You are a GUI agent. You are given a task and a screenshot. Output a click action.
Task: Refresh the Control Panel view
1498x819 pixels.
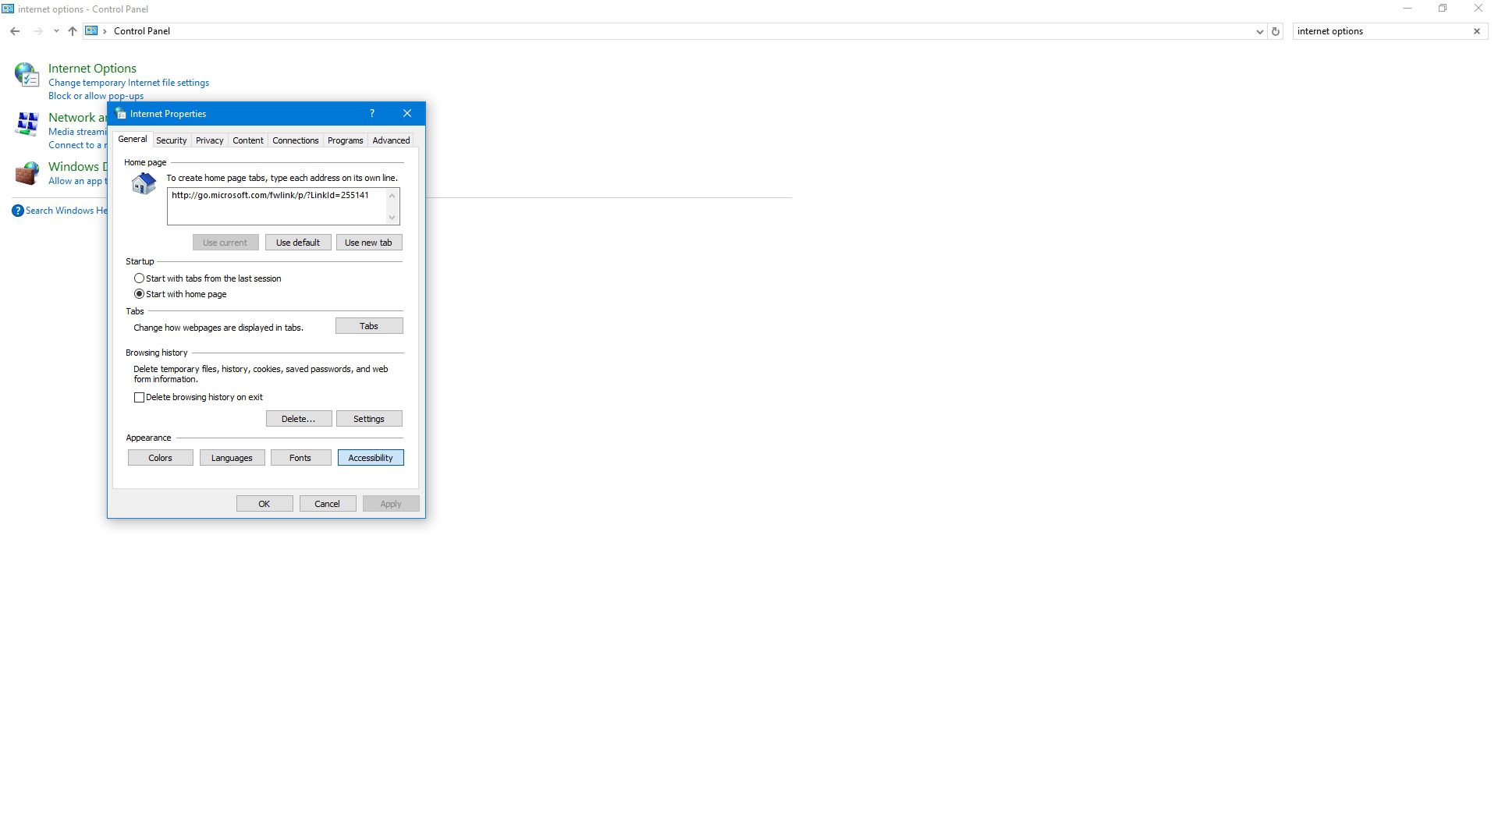point(1276,31)
